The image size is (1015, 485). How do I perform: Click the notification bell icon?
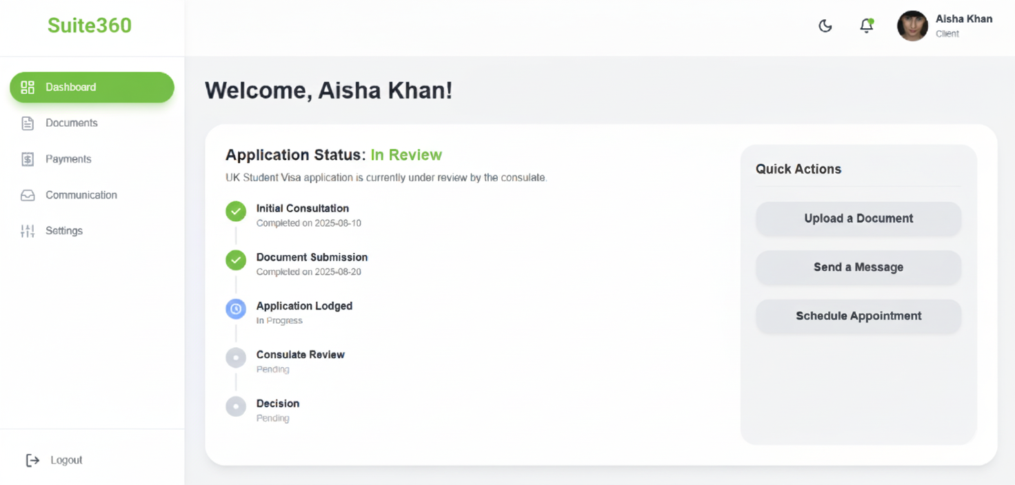(866, 25)
